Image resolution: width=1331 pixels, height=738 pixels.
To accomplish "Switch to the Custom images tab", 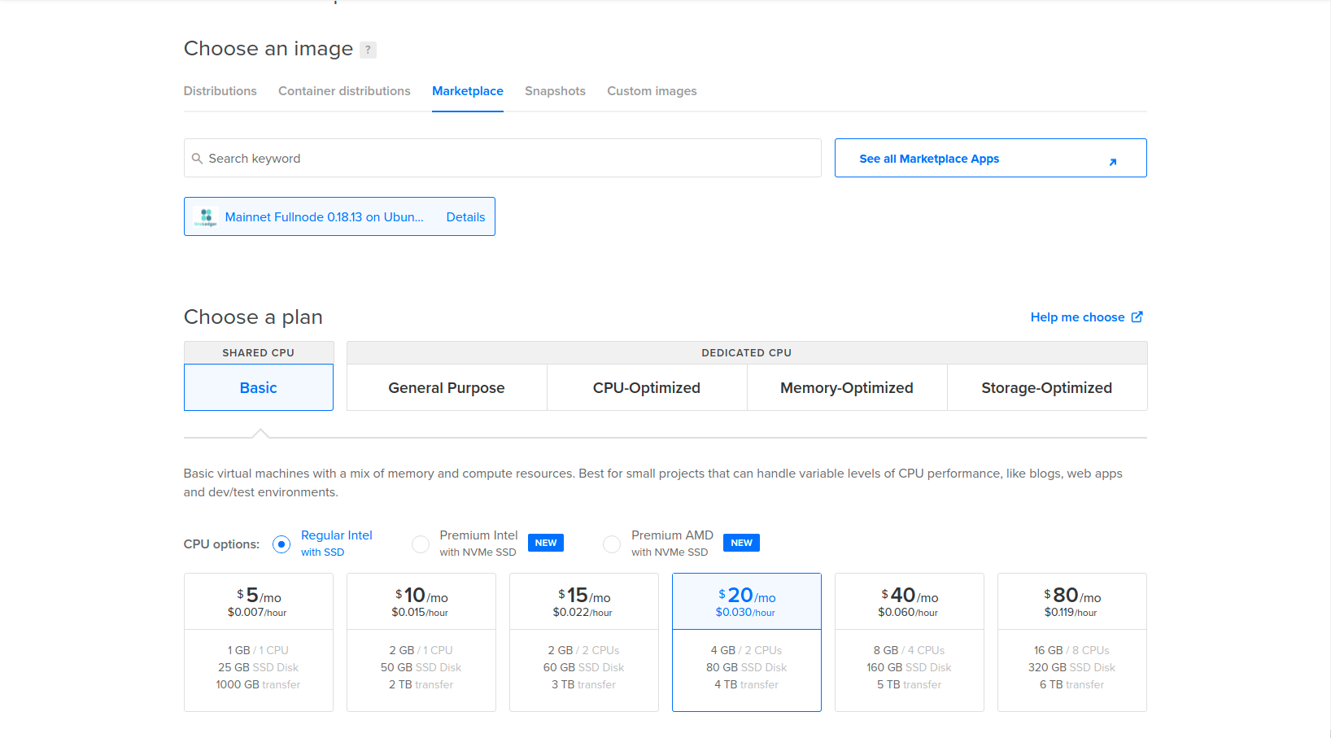I will (652, 91).
